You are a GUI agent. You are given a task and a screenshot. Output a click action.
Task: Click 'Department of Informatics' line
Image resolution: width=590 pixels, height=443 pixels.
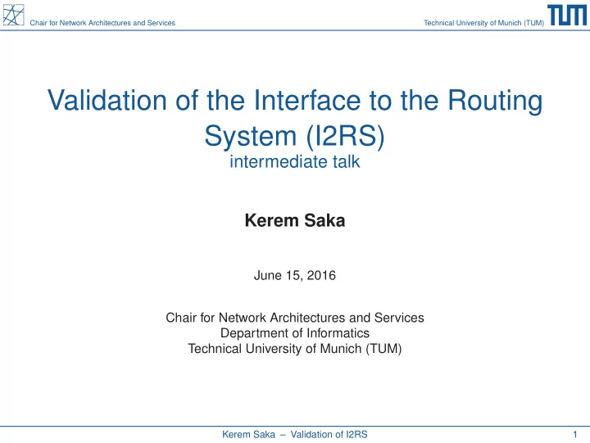coord(295,333)
